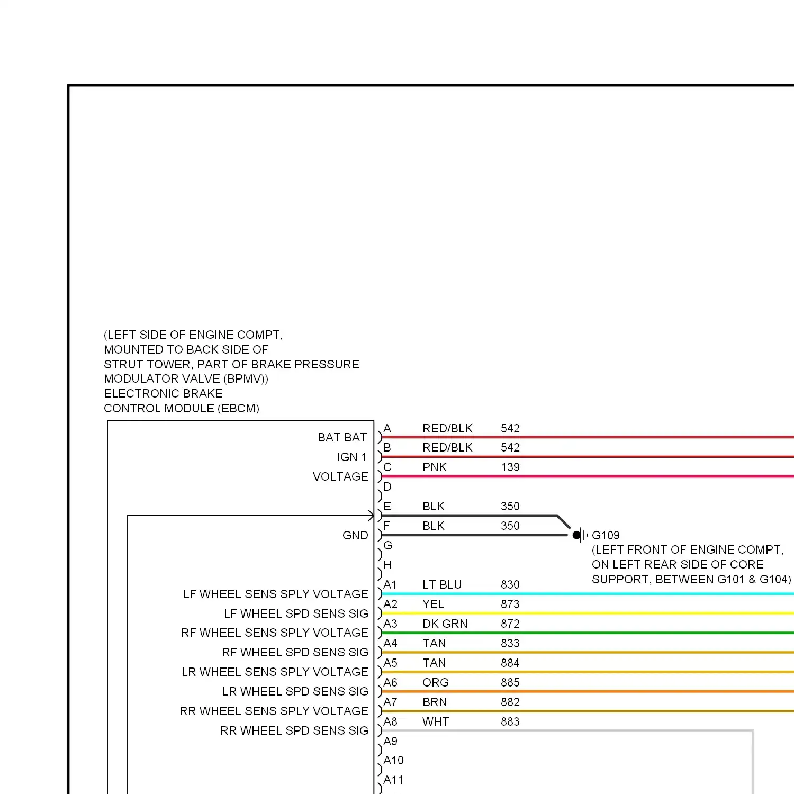Select LR WHEEL SENS SPLY VOLTAGE label
Viewport: 794px width, 794px height.
click(275, 672)
